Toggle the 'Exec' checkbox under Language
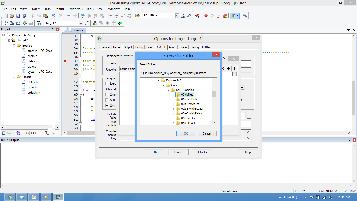The image size is (357, 201). (107, 83)
